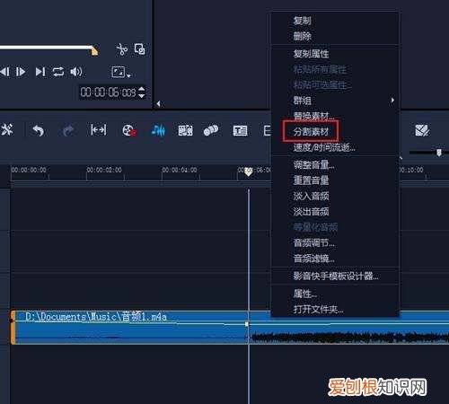
Task: Click the motion tracking circles icon
Action: [211, 130]
